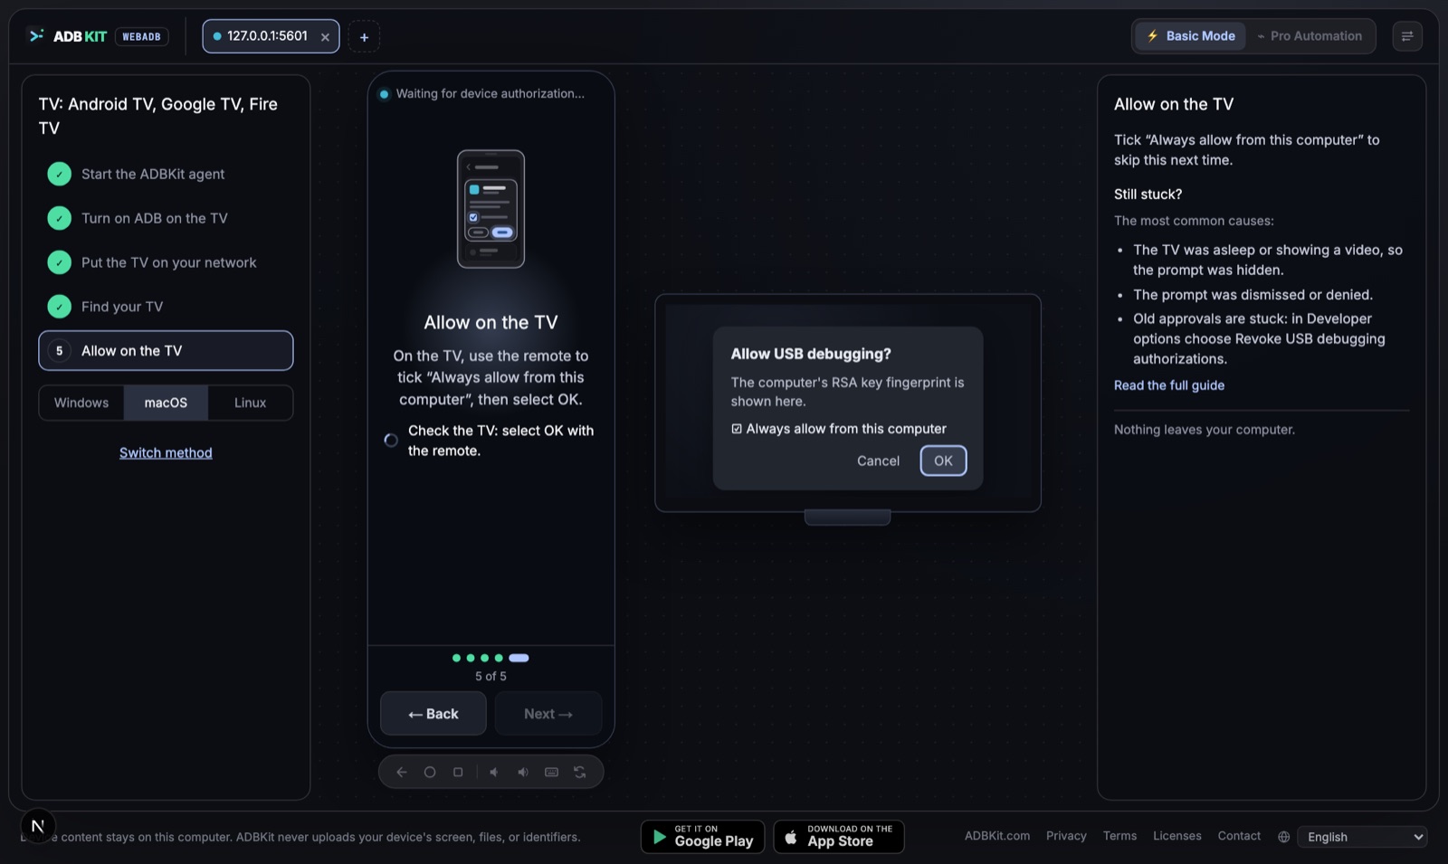Screen dimensions: 1448x864
Task: Open the settings sliders icon at top right
Action: [x=1407, y=36]
